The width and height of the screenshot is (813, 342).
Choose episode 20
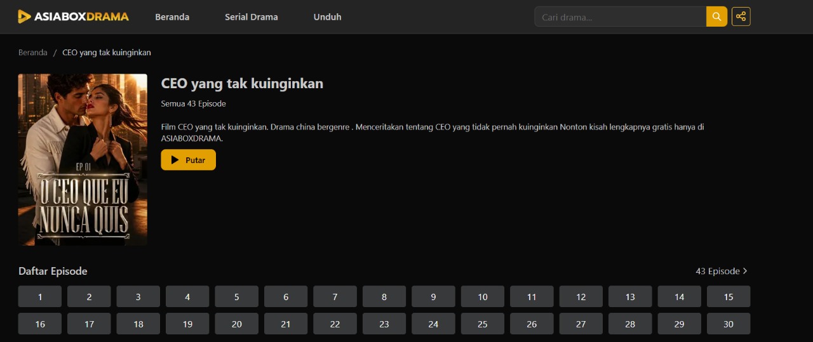[237, 324]
